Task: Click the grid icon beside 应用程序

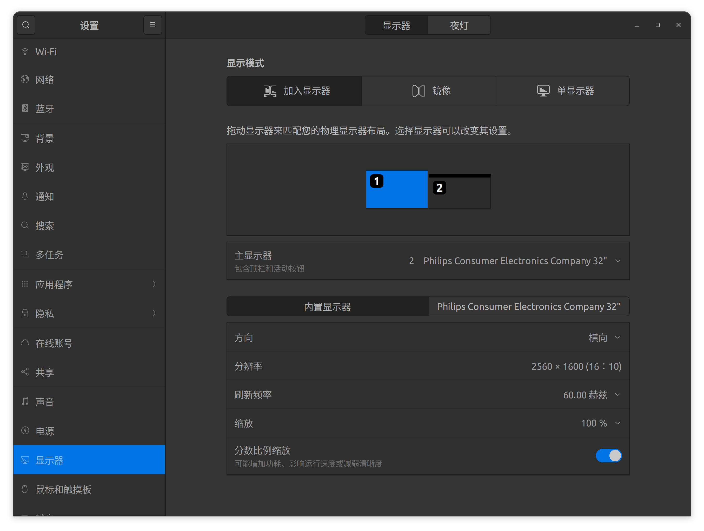Action: point(25,284)
